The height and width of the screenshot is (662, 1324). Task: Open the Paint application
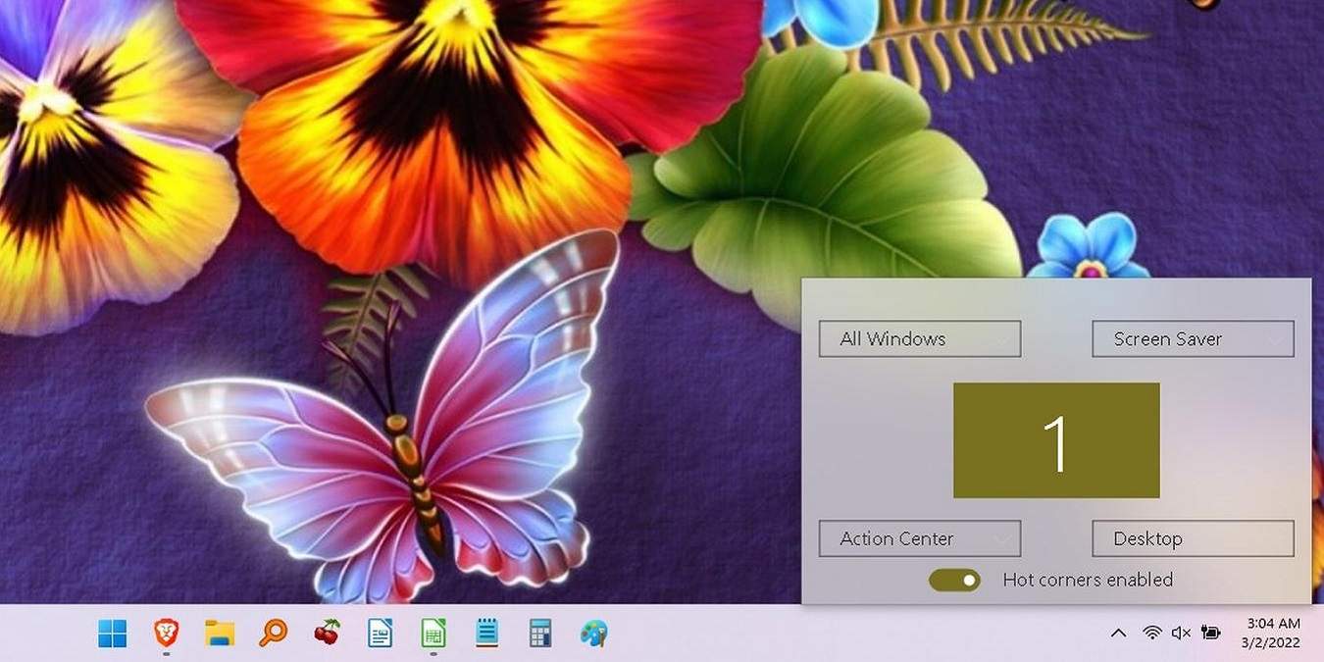593,635
